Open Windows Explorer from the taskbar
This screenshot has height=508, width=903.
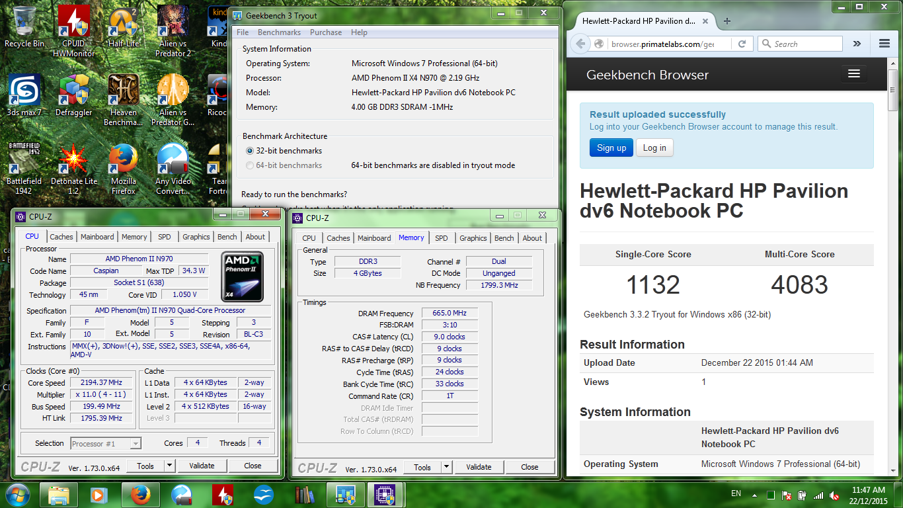[x=59, y=495]
